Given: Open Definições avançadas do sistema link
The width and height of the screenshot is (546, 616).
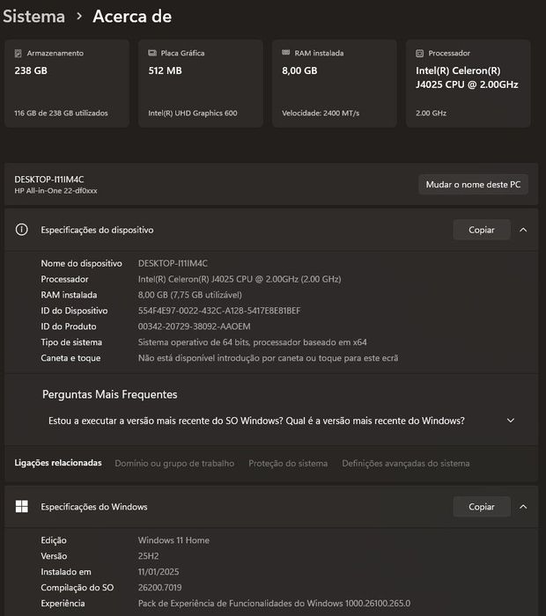Looking at the screenshot, I should click(405, 463).
